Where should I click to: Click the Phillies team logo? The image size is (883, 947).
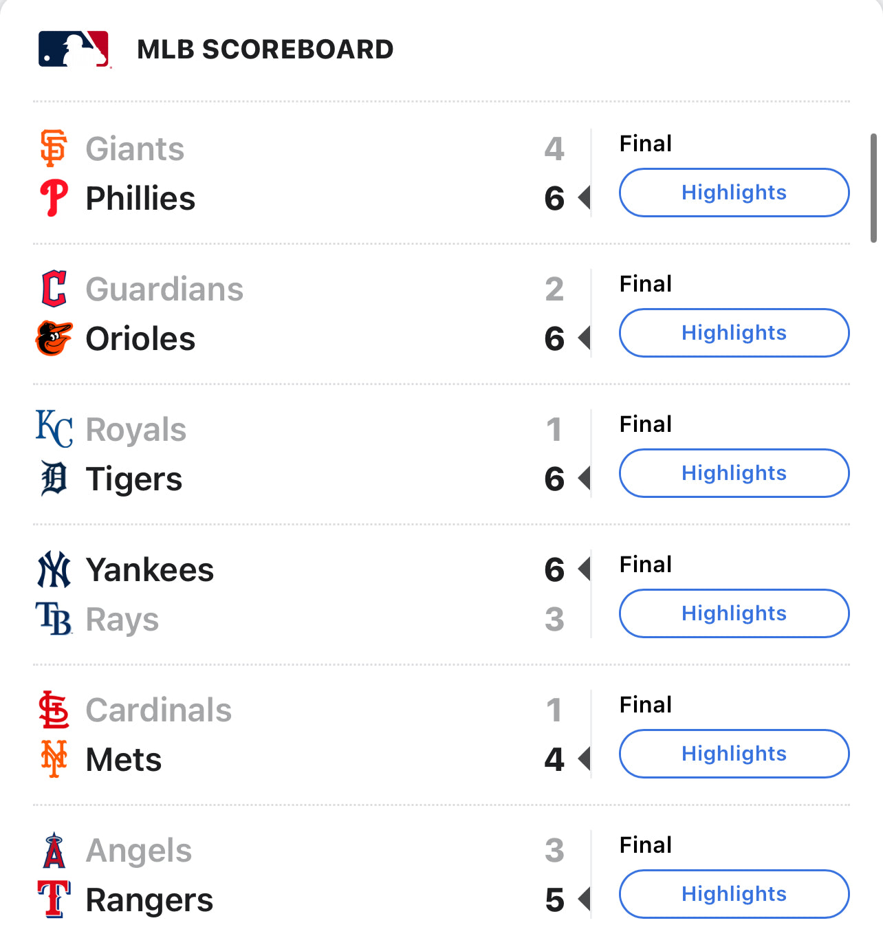[54, 198]
